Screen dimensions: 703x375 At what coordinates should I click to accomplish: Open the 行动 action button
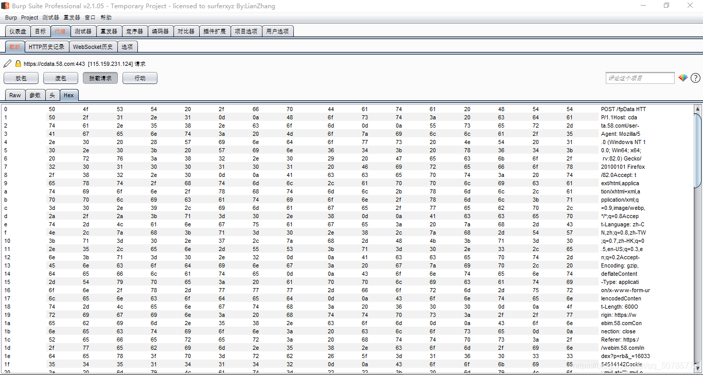pyautogui.click(x=140, y=78)
